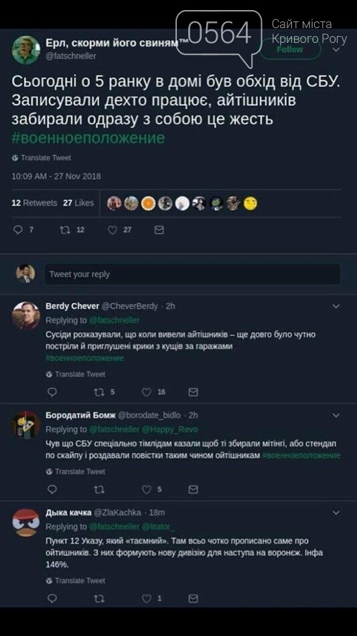Expand options chevron on Berdy Chever's reply
Image resolution: width=357 pixels, height=636 pixels.
click(x=336, y=306)
